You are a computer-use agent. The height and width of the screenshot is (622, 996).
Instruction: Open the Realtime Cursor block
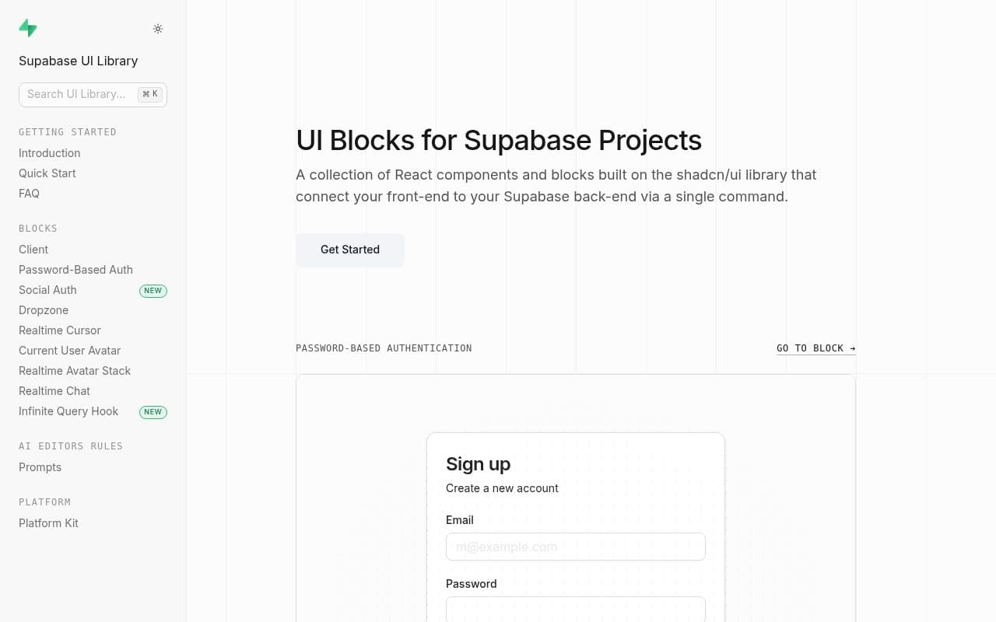tap(60, 330)
